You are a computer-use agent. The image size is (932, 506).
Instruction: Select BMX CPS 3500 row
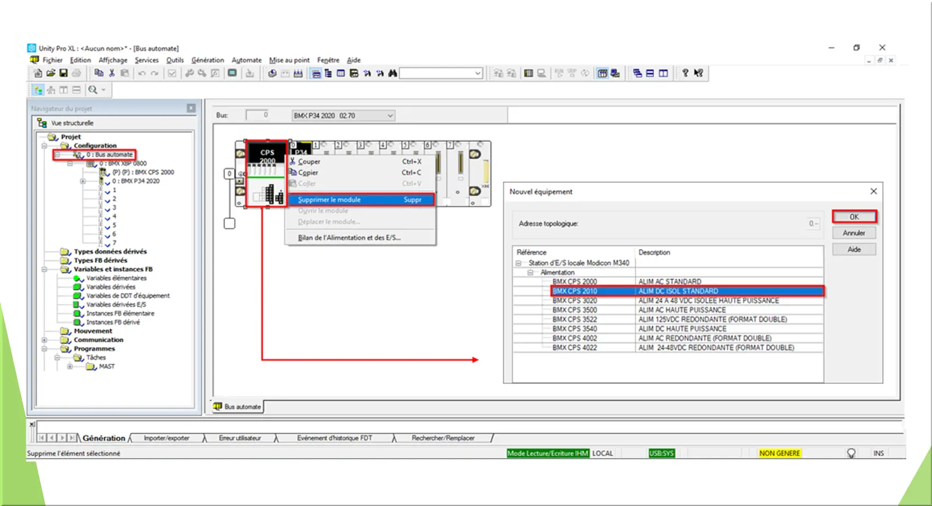pos(668,310)
